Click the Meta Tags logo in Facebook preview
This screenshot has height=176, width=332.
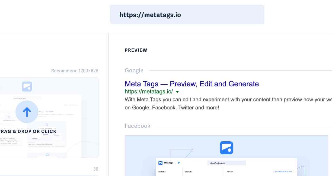pos(226,148)
